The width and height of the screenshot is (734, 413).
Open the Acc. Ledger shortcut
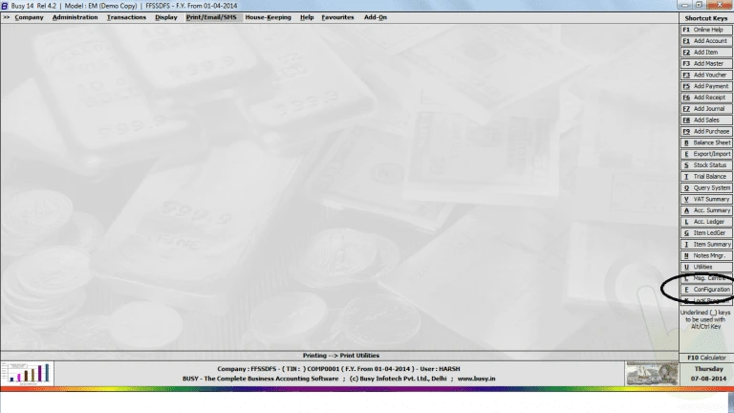pyautogui.click(x=706, y=222)
